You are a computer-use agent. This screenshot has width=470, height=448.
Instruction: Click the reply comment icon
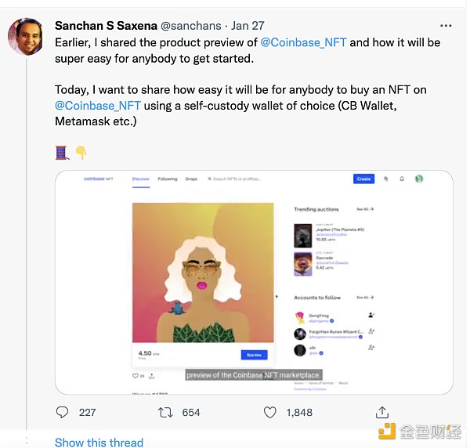63,412
